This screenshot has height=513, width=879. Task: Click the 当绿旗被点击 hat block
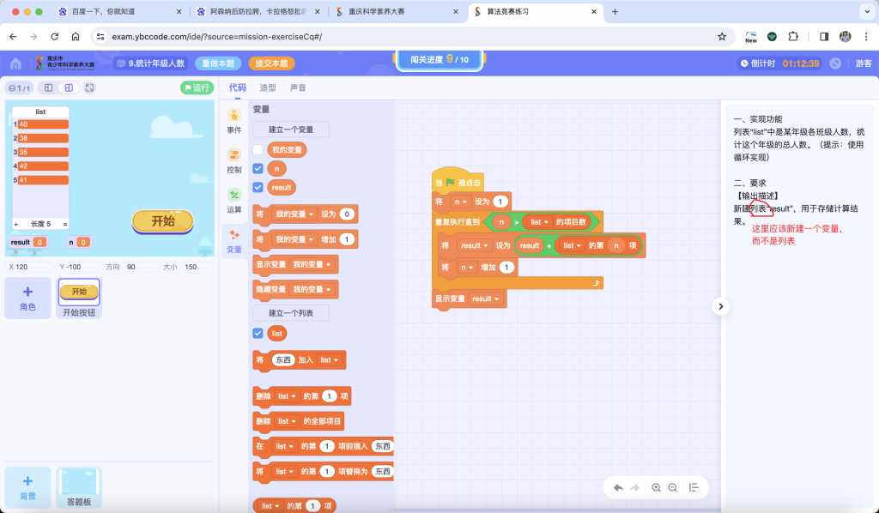(x=458, y=181)
